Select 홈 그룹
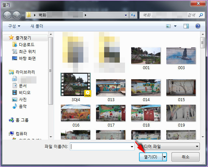208x167 pixels. pyautogui.click(x=22, y=120)
